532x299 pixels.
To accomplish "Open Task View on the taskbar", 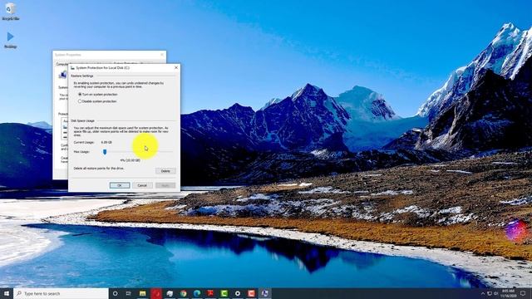I will 129,293.
